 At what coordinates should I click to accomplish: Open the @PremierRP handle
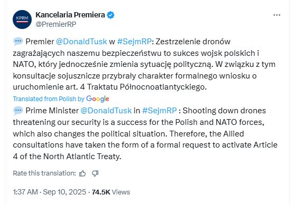(56, 24)
